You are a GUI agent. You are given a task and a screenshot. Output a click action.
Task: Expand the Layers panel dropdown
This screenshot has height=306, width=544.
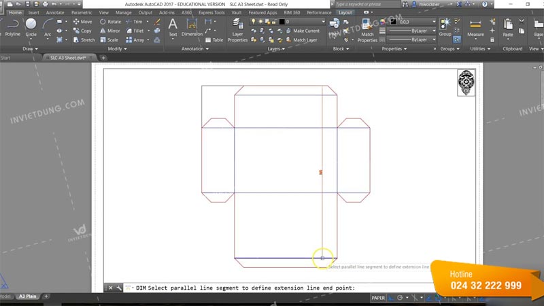tap(276, 49)
